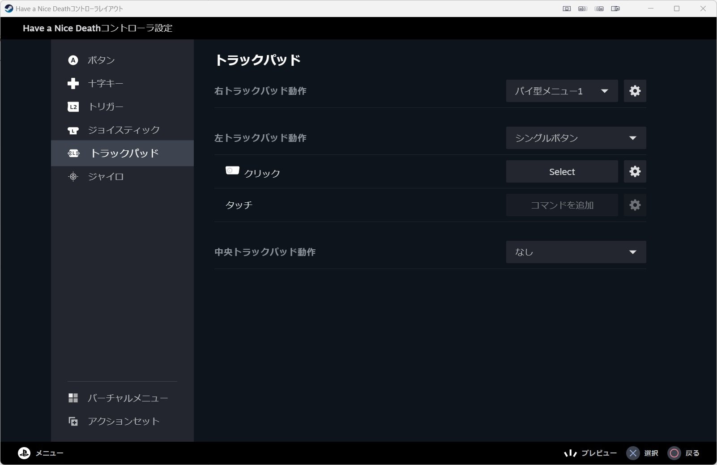The image size is (717, 465).
Task: Click the title bar layout icon with the box on the left
Action: tap(583, 9)
